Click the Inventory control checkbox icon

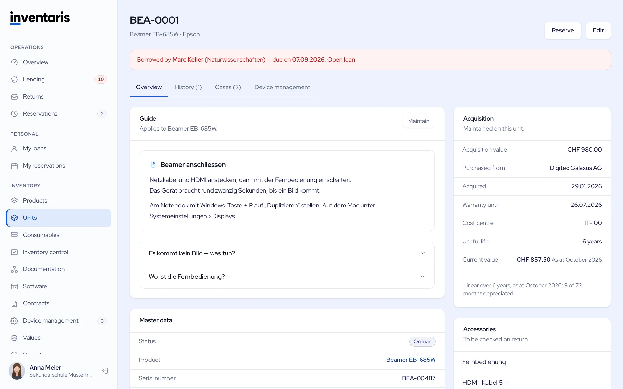tap(14, 252)
